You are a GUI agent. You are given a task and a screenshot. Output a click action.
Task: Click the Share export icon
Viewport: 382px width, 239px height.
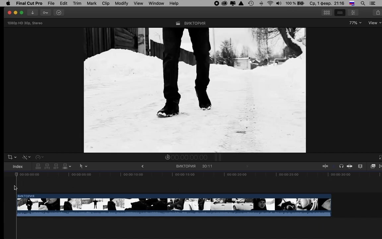click(x=378, y=13)
